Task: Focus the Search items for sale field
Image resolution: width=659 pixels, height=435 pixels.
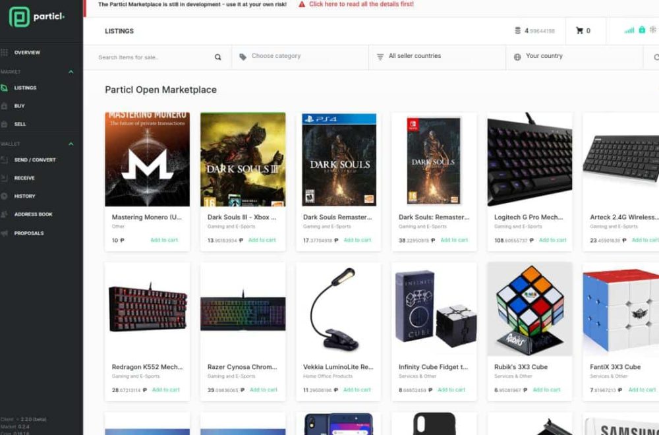Action: (x=154, y=57)
